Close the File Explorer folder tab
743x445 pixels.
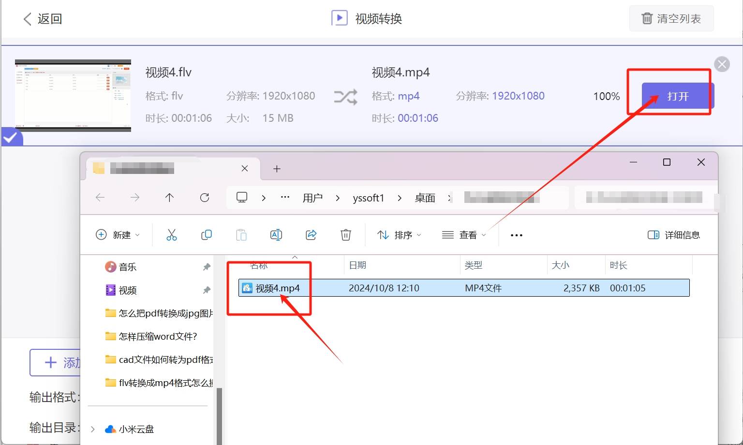click(244, 168)
